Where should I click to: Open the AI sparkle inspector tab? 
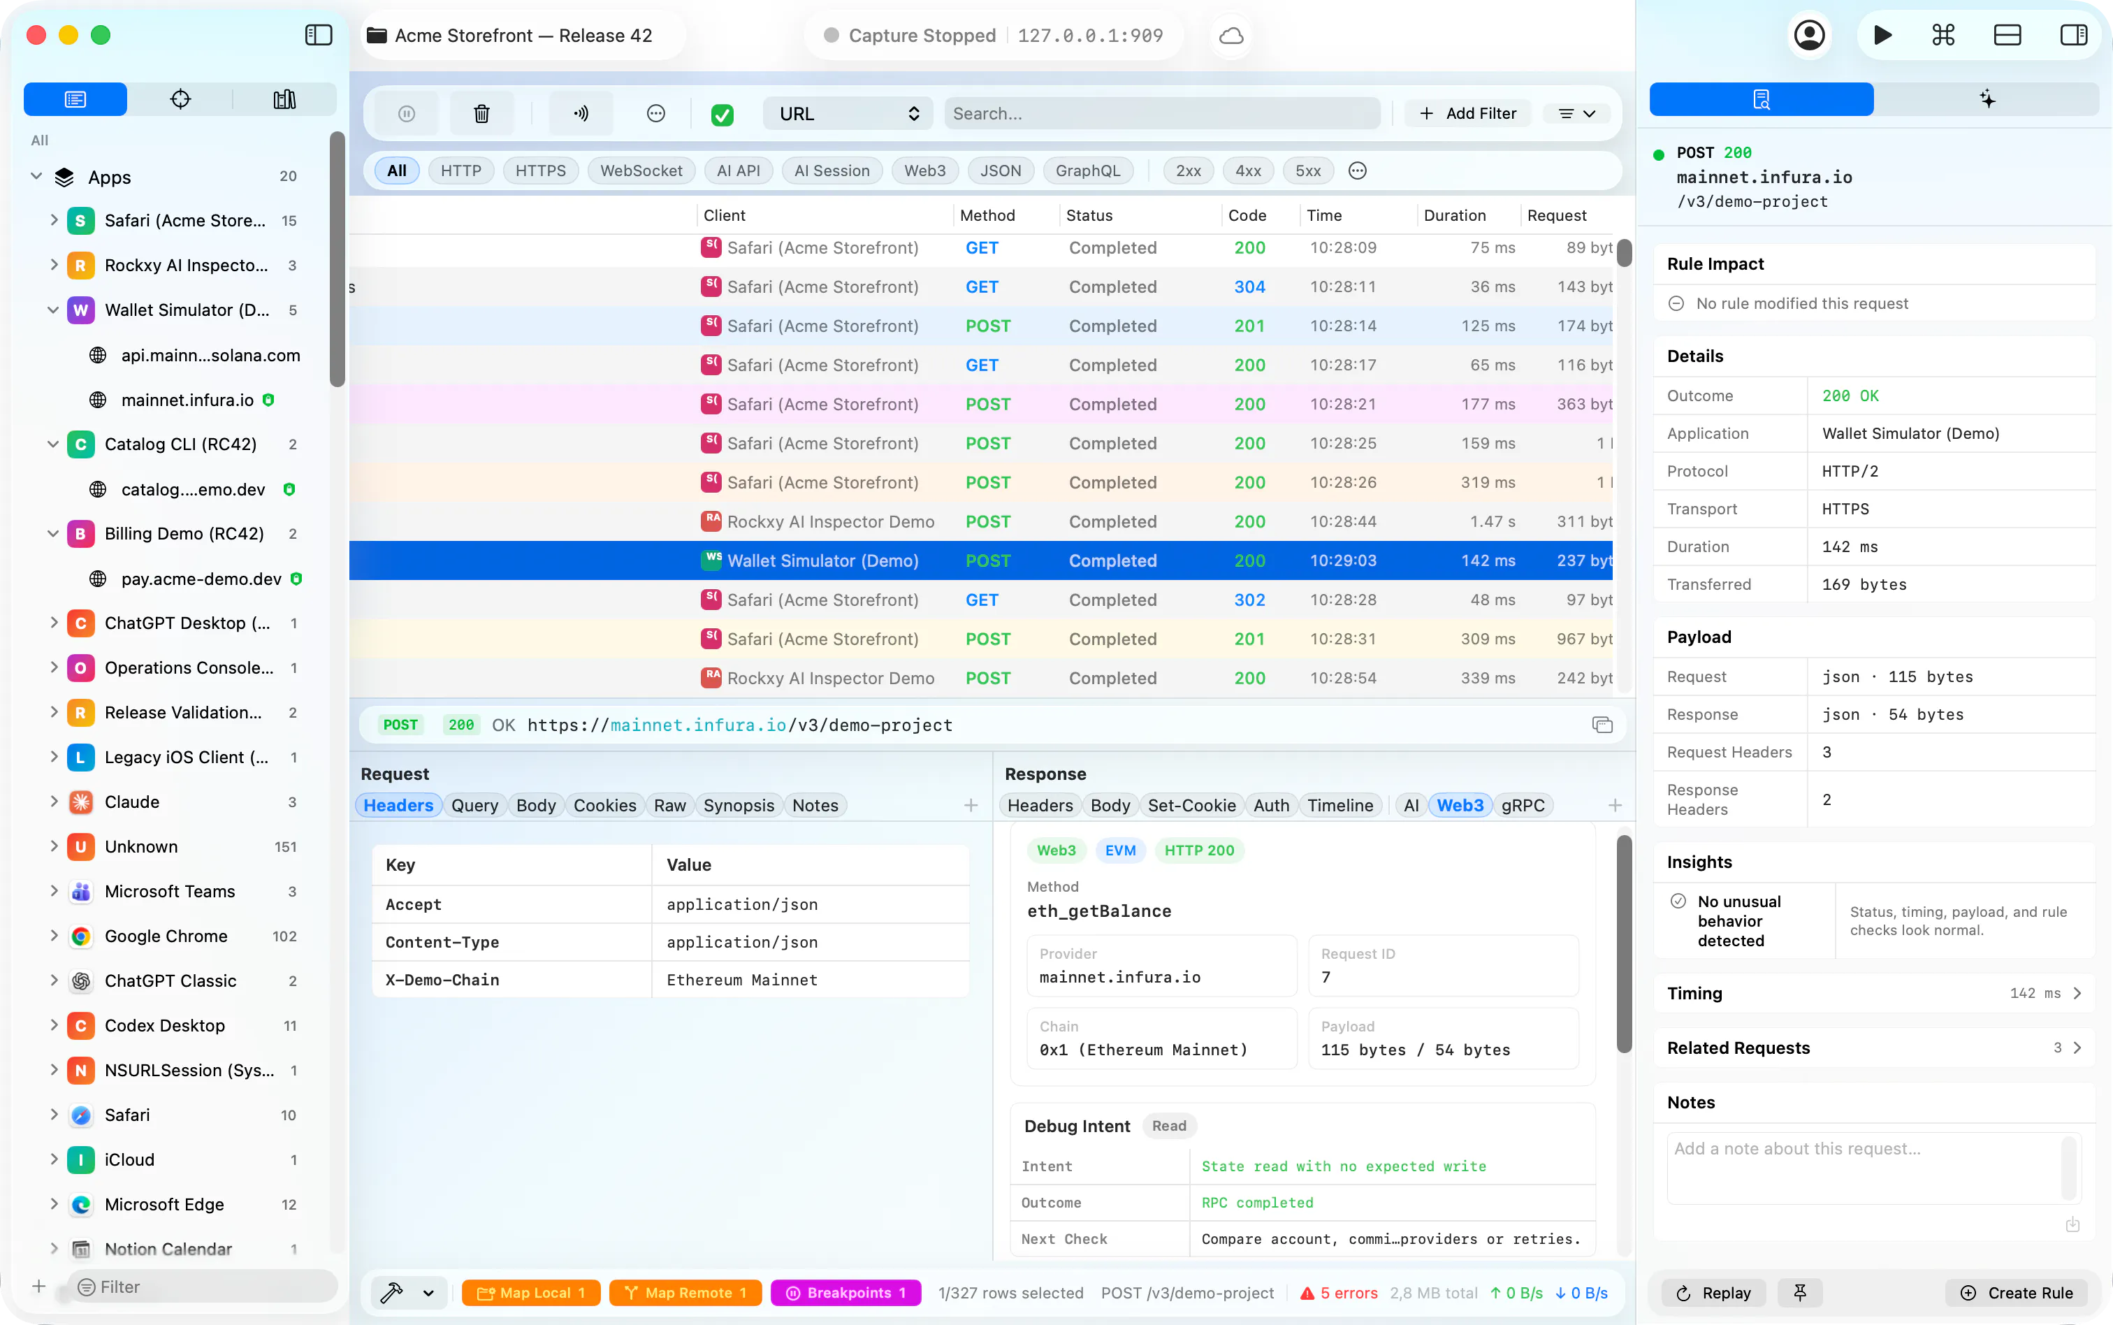click(x=1987, y=99)
